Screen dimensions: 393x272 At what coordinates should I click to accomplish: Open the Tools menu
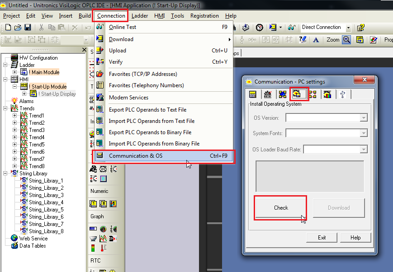(x=177, y=16)
